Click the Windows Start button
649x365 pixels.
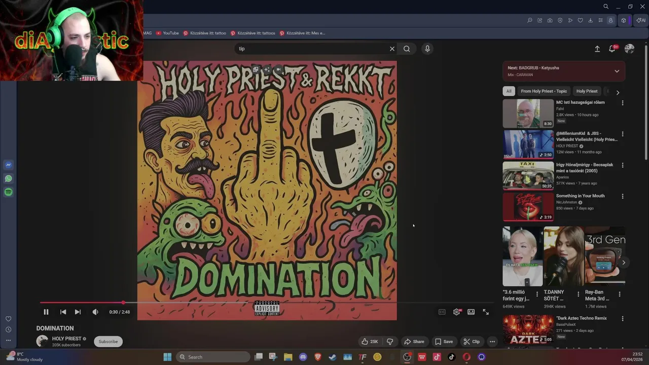167,357
